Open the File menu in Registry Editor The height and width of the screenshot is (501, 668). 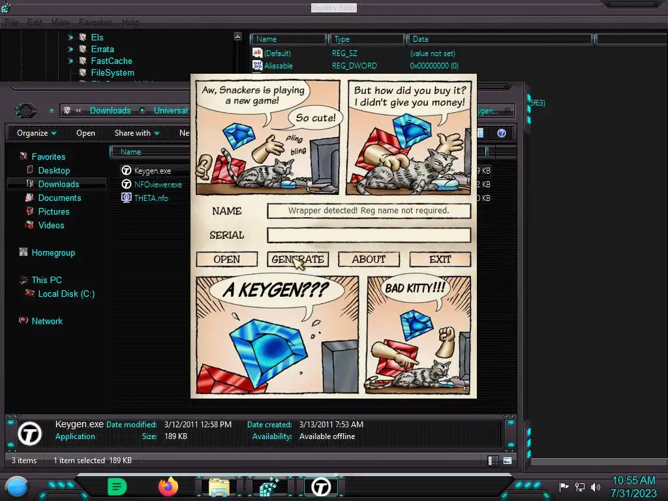click(x=12, y=22)
